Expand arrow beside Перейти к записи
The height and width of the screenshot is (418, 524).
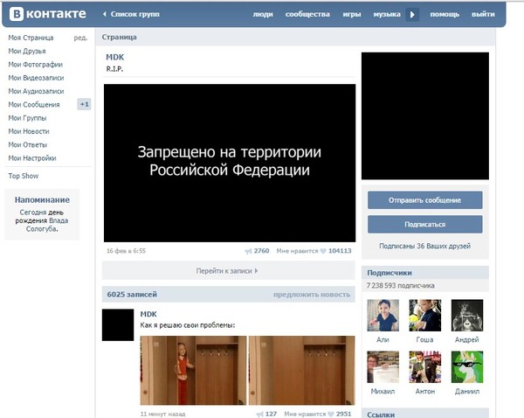256,271
